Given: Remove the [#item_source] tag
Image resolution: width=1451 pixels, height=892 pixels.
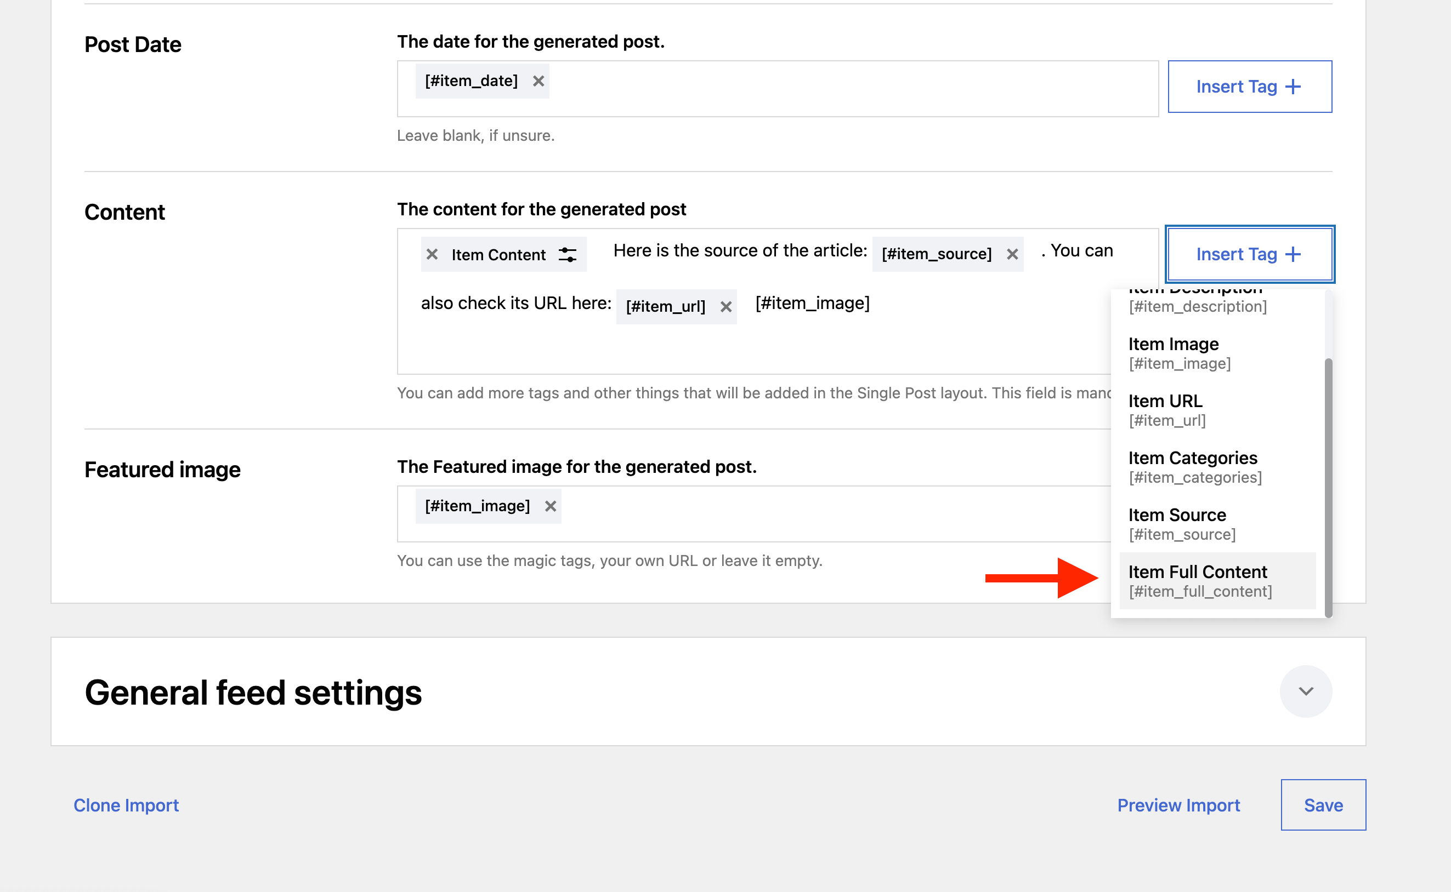Looking at the screenshot, I should [x=1012, y=254].
